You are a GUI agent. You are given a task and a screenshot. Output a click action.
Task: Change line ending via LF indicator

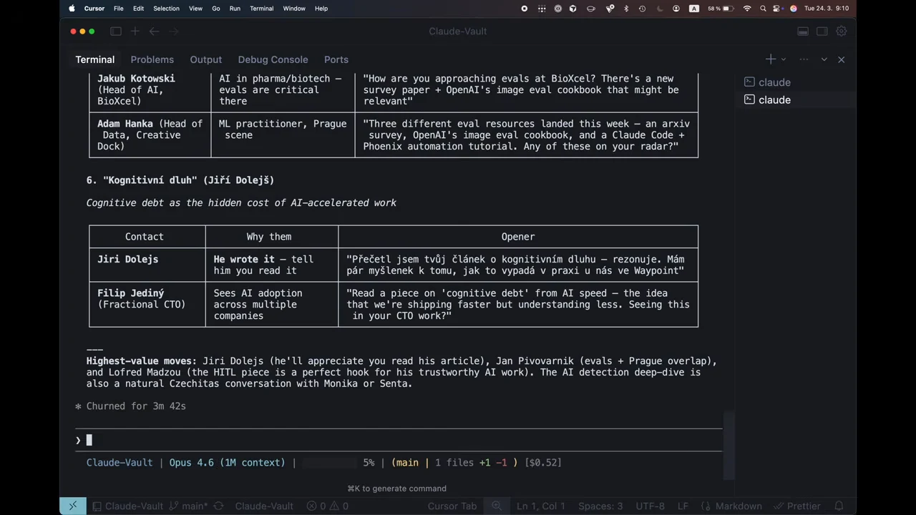click(683, 506)
